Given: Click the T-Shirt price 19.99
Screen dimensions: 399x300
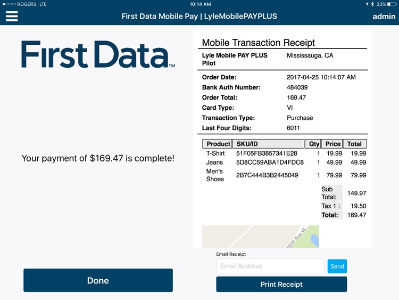Looking at the screenshot, I should coord(334,153).
